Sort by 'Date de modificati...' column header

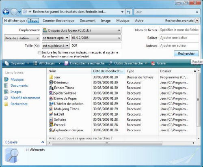(108, 71)
